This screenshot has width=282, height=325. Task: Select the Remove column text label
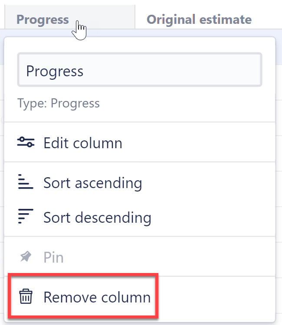pos(97,297)
